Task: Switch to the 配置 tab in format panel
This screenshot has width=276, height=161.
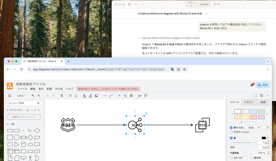Action: coord(263,102)
